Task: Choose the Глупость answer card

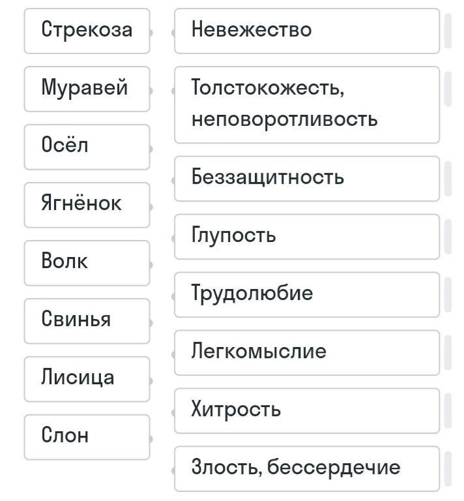Action: click(306, 236)
